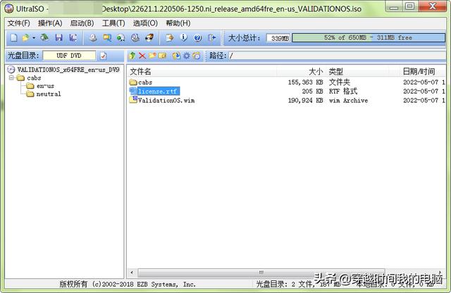Click the New Folder icon
Image resolution: width=451 pixels, height=293 pixels.
[152, 56]
